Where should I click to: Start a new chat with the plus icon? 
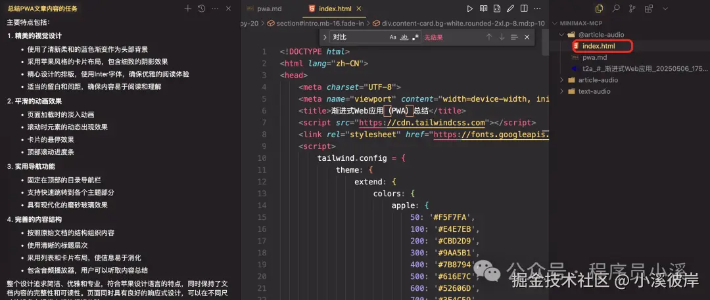188,9
